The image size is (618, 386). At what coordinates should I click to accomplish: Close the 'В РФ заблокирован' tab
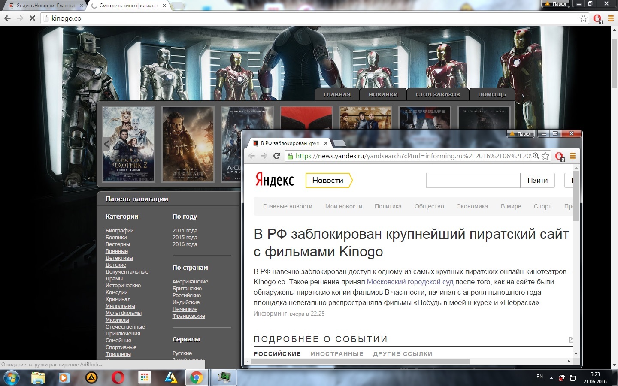pyautogui.click(x=326, y=143)
